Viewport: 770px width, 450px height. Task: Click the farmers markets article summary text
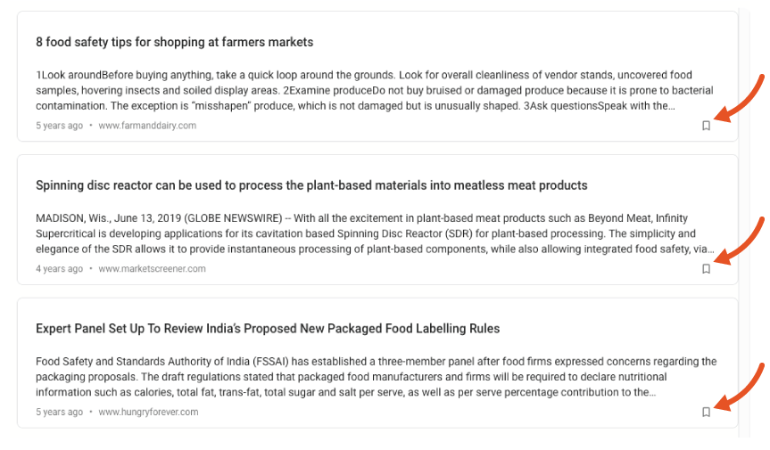pos(375,90)
